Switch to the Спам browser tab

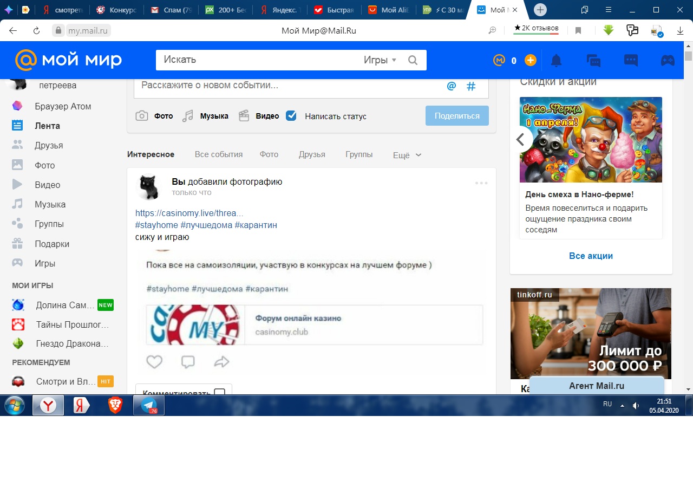coord(171,10)
